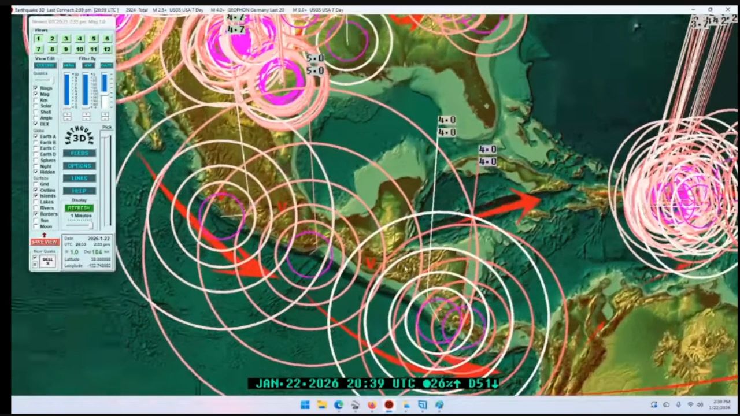Viewport: 740px width, 416px height.
Task: Open the Colors view edit button
Action: 45,65
